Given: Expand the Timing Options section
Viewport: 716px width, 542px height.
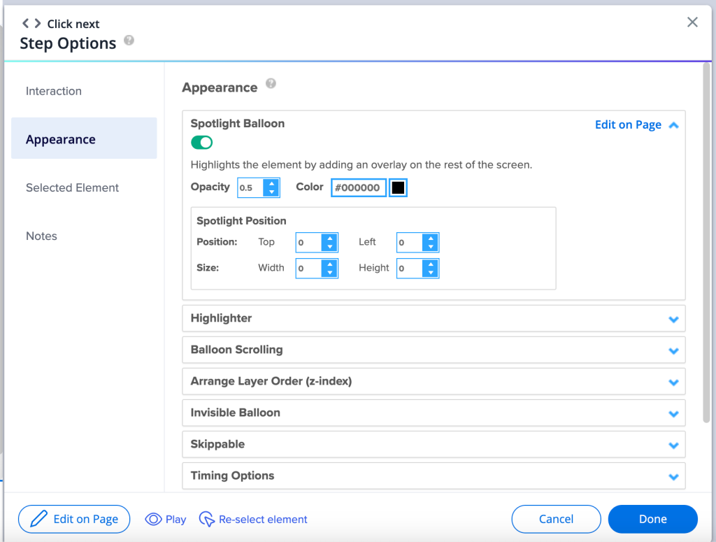Looking at the screenshot, I should [673, 476].
